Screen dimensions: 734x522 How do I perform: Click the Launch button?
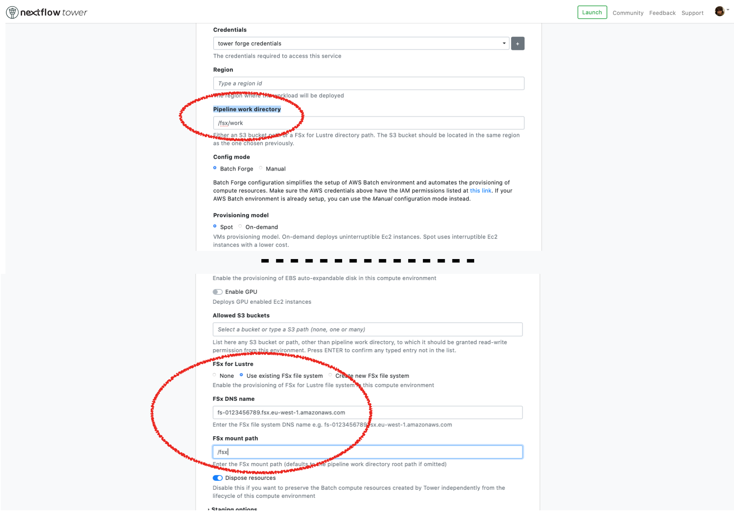(592, 12)
